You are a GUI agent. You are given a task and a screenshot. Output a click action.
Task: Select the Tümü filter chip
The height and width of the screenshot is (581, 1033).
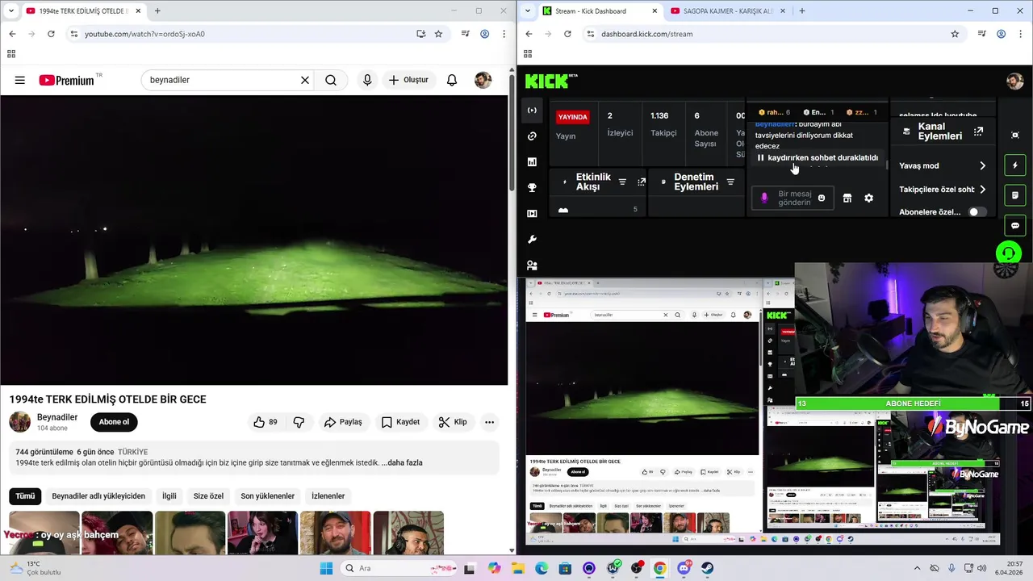[25, 496]
